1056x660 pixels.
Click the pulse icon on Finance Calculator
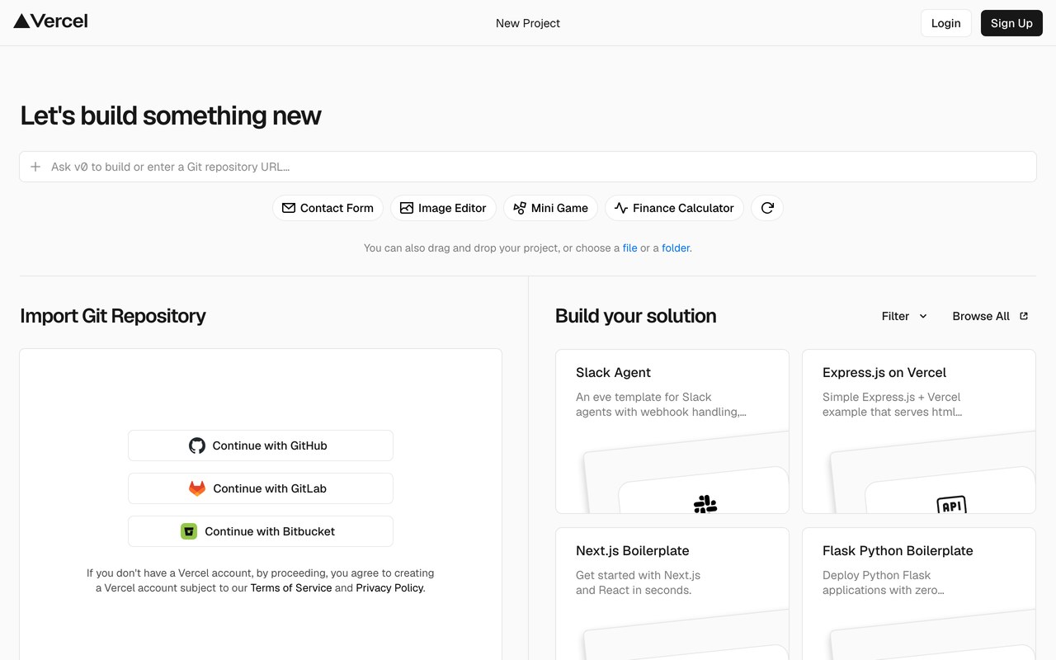(x=621, y=208)
